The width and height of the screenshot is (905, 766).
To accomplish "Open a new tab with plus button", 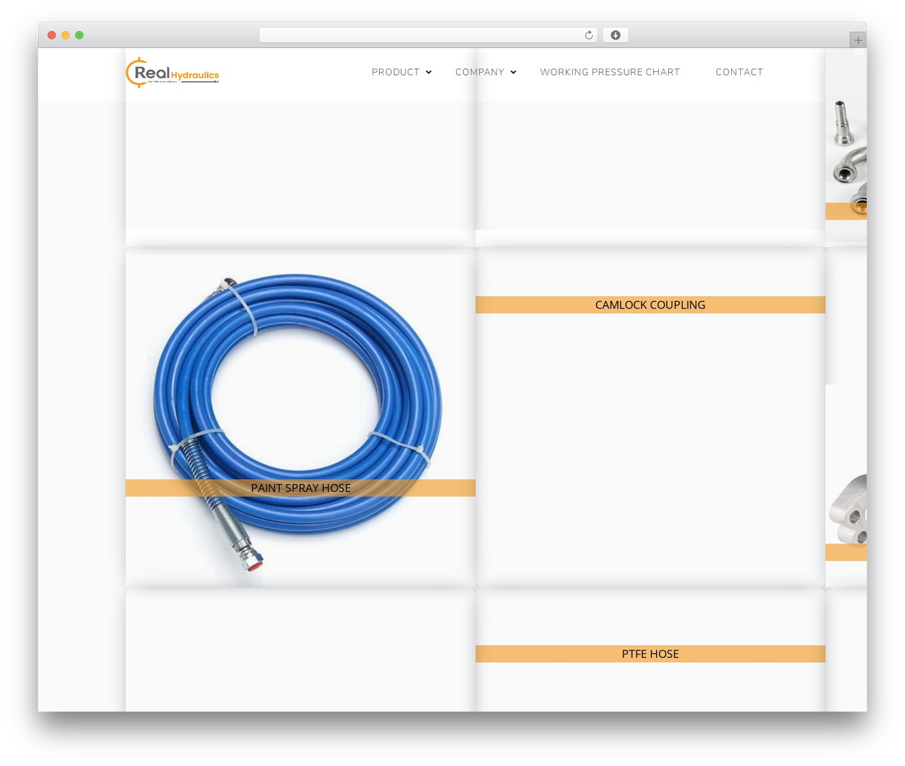I will coord(858,40).
